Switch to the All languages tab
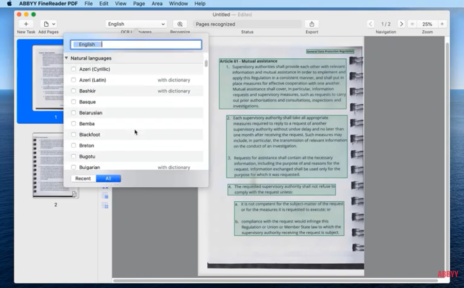Image resolution: width=464 pixels, height=288 pixels. point(108,179)
